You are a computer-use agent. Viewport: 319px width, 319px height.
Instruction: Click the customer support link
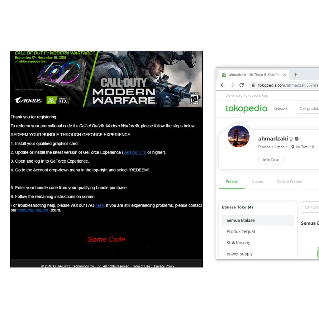(x=34, y=210)
